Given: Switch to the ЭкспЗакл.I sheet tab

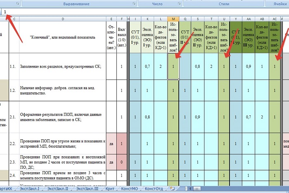Looking at the screenshot, I should [29, 188].
